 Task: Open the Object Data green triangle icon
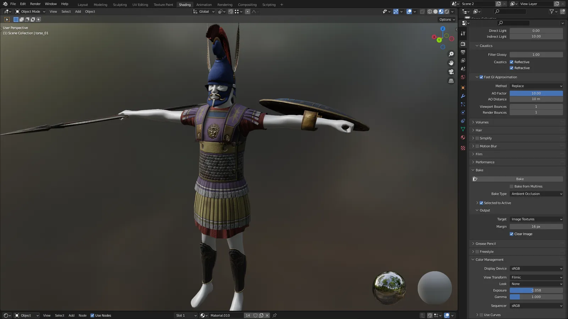pyautogui.click(x=463, y=129)
